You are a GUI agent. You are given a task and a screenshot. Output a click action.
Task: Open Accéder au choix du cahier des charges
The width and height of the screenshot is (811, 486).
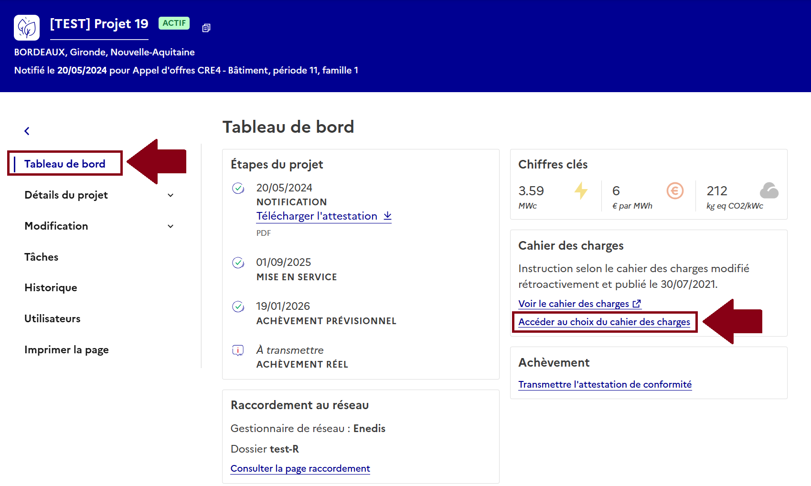pos(604,322)
